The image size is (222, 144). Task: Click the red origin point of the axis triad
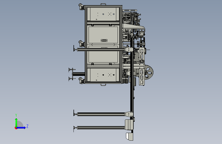16,128
